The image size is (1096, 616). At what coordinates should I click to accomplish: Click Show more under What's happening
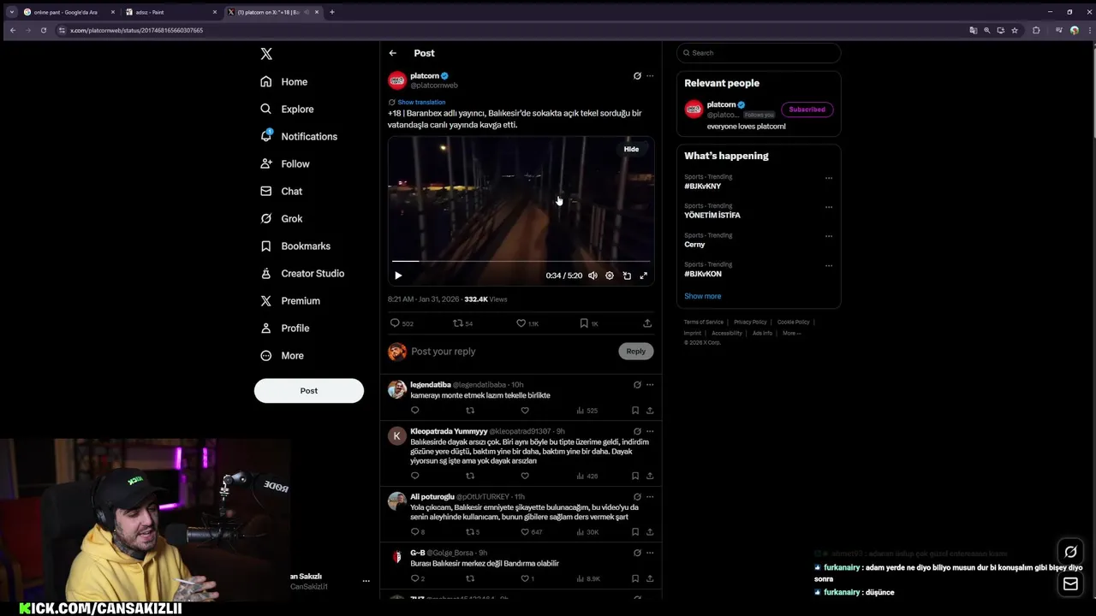pyautogui.click(x=702, y=296)
